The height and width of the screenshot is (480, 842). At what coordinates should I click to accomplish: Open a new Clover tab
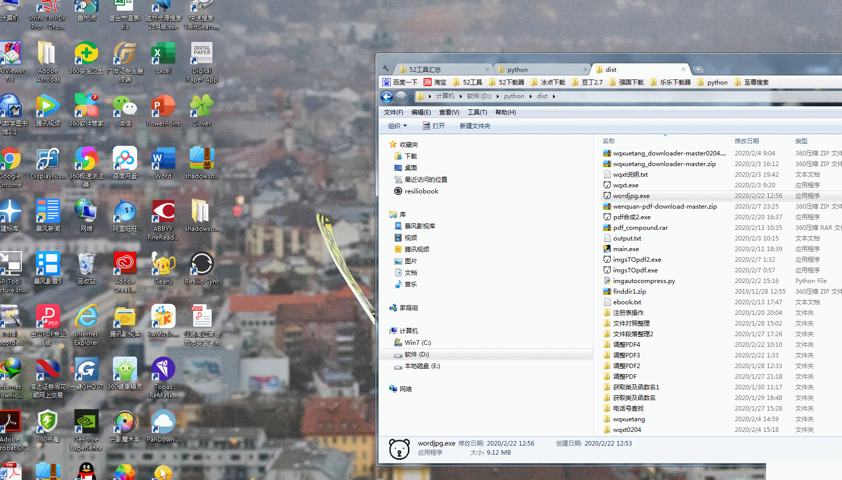coord(698,69)
